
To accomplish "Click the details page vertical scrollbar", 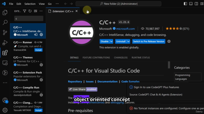I will coord(169,65).
